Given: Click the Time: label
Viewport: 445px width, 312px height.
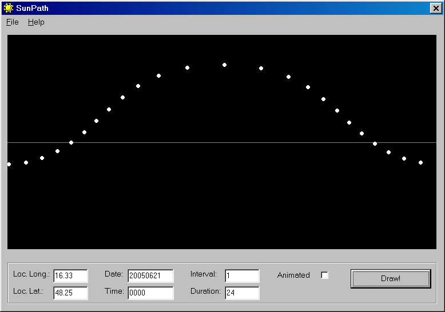Looking at the screenshot, I should tap(114, 291).
